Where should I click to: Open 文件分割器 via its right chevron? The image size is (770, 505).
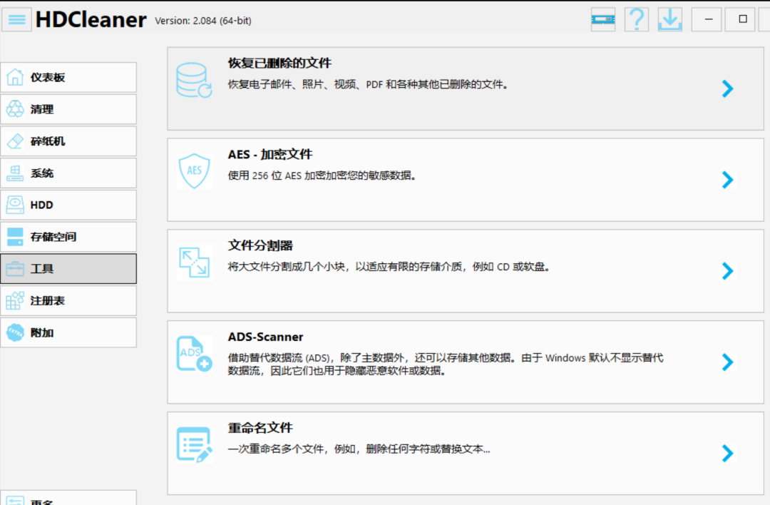tap(728, 270)
